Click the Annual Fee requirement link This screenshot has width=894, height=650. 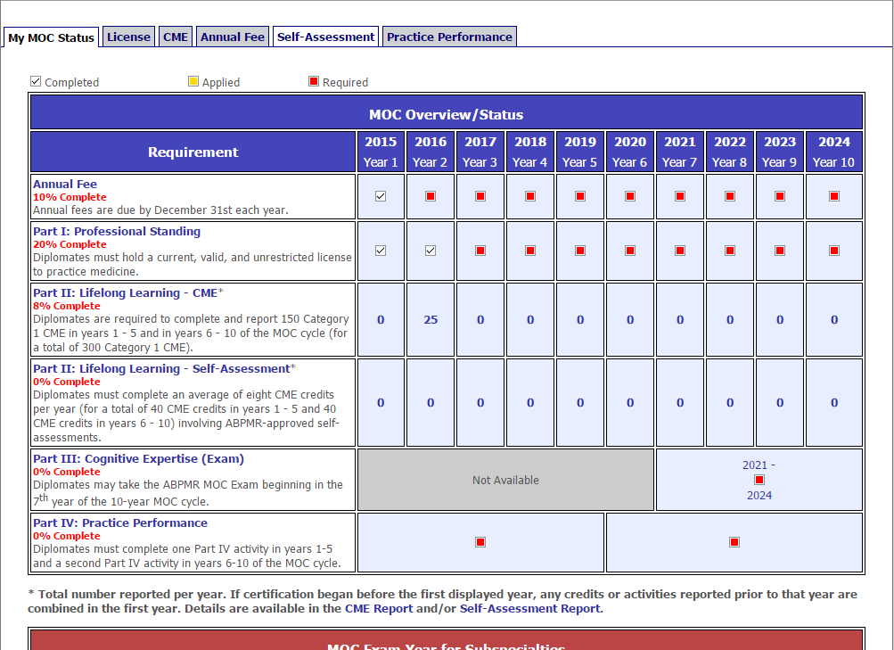(x=65, y=185)
